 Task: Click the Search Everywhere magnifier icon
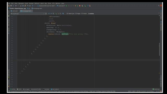[159, 6]
